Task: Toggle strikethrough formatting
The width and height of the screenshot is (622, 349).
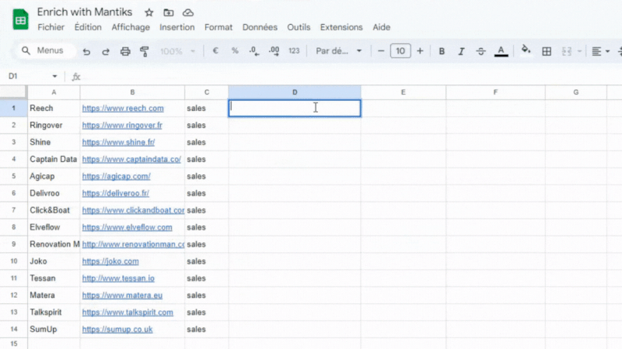Action: 480,51
